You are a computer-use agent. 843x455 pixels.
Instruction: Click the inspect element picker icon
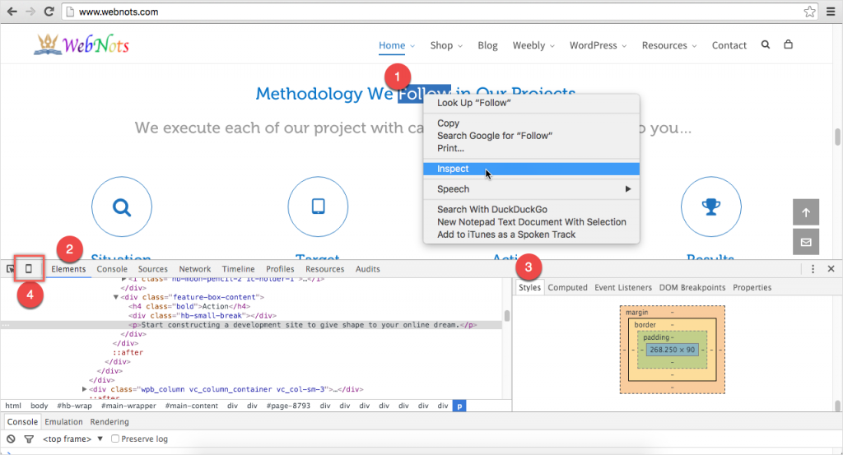pyautogui.click(x=11, y=269)
